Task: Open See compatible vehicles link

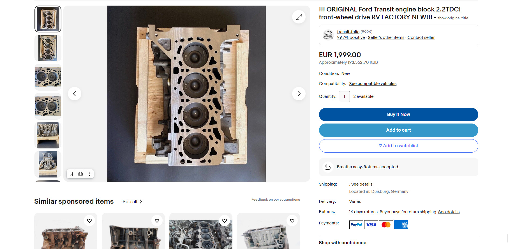Action: [373, 84]
